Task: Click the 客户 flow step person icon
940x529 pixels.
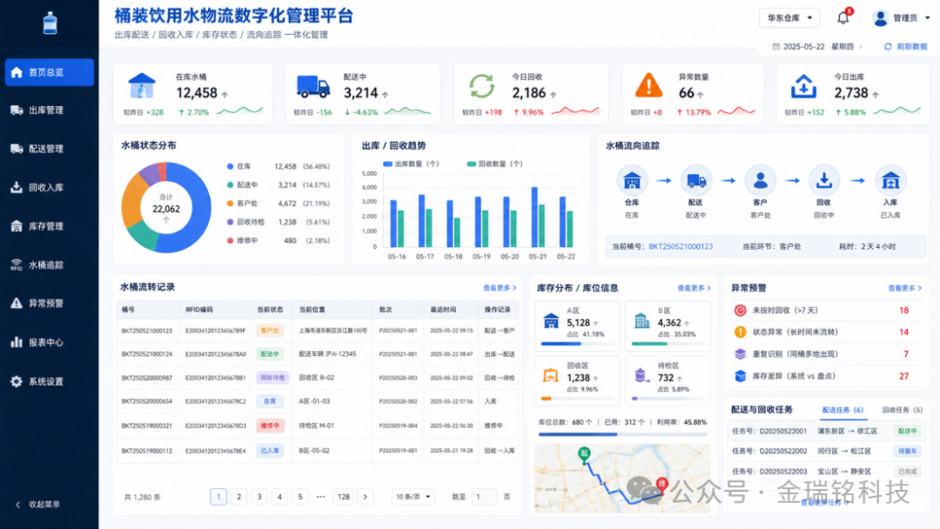Action: click(760, 180)
